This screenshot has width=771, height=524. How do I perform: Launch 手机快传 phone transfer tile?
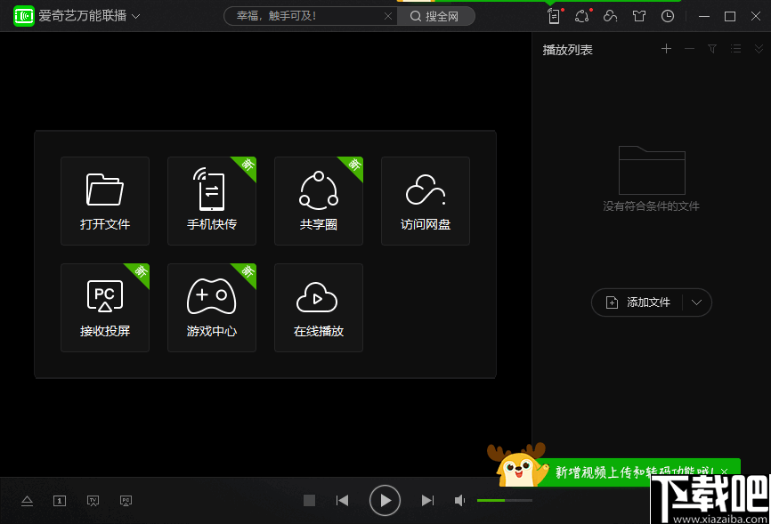pos(211,201)
